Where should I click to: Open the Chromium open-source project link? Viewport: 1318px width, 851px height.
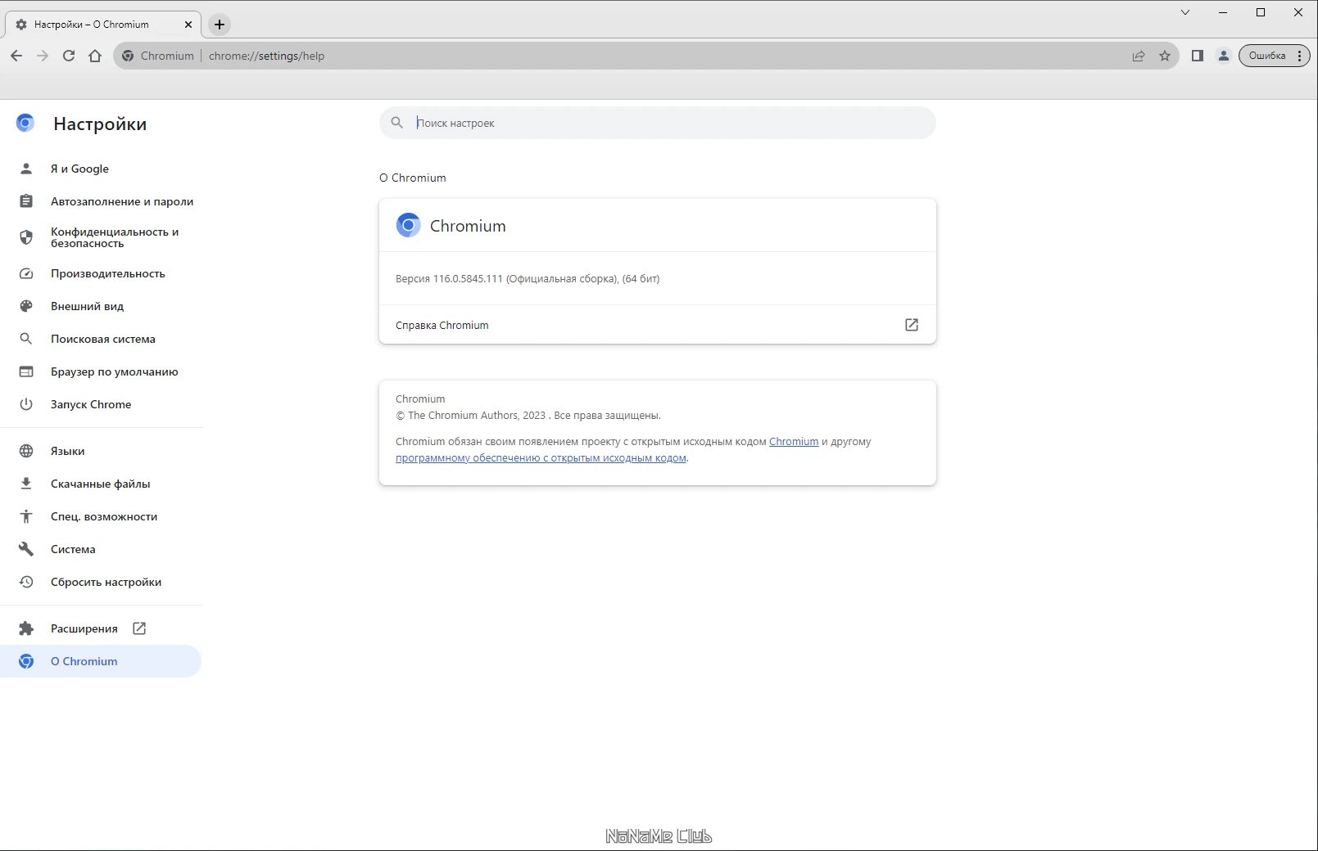pyautogui.click(x=793, y=441)
